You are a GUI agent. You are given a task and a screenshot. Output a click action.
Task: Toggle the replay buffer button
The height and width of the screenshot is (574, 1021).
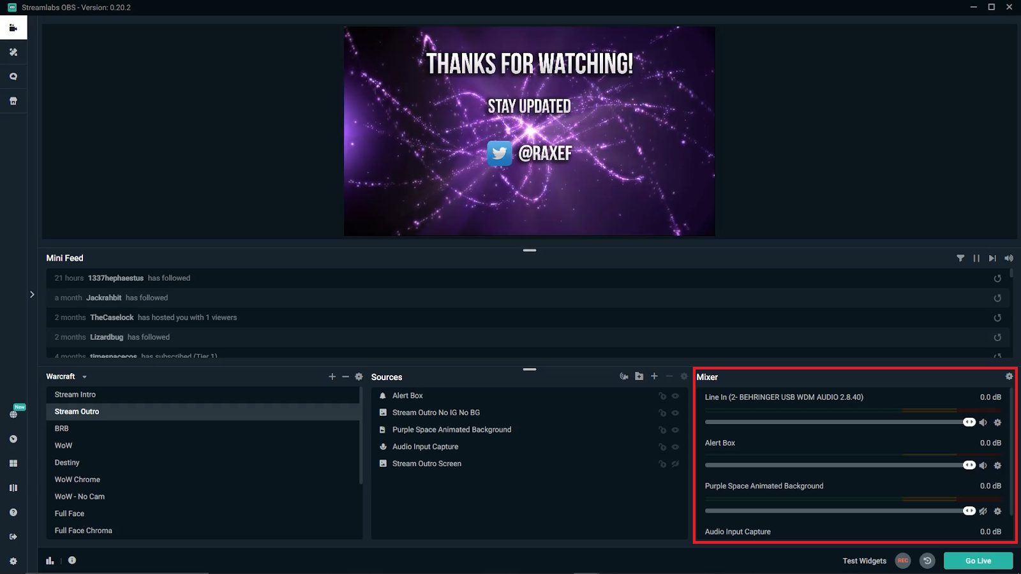coord(927,561)
